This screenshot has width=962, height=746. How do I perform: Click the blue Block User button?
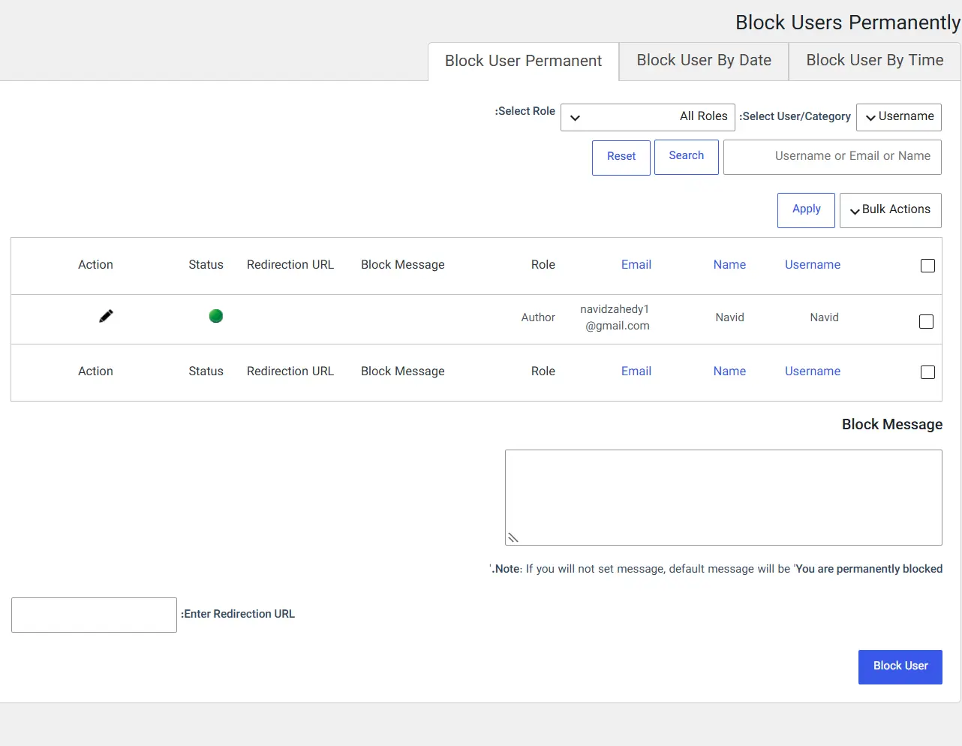[900, 667]
